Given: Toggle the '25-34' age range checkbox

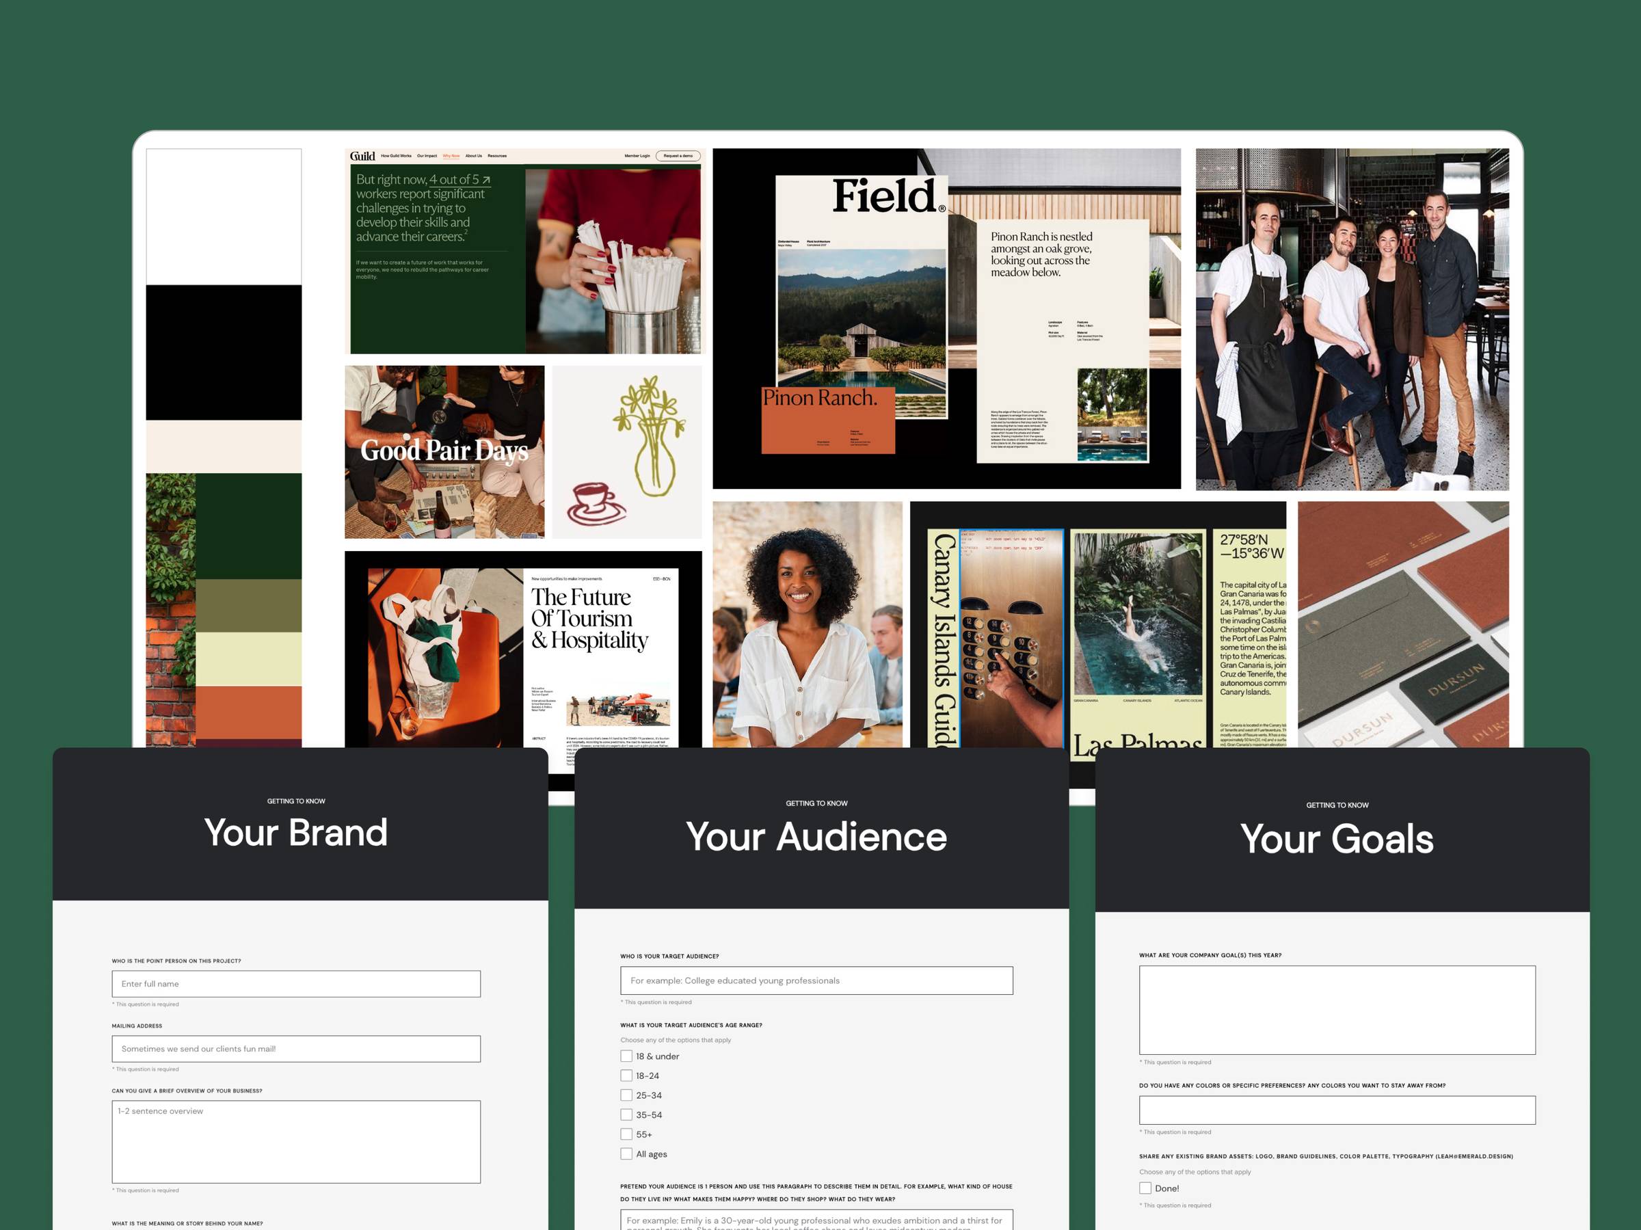Looking at the screenshot, I should point(626,1095).
